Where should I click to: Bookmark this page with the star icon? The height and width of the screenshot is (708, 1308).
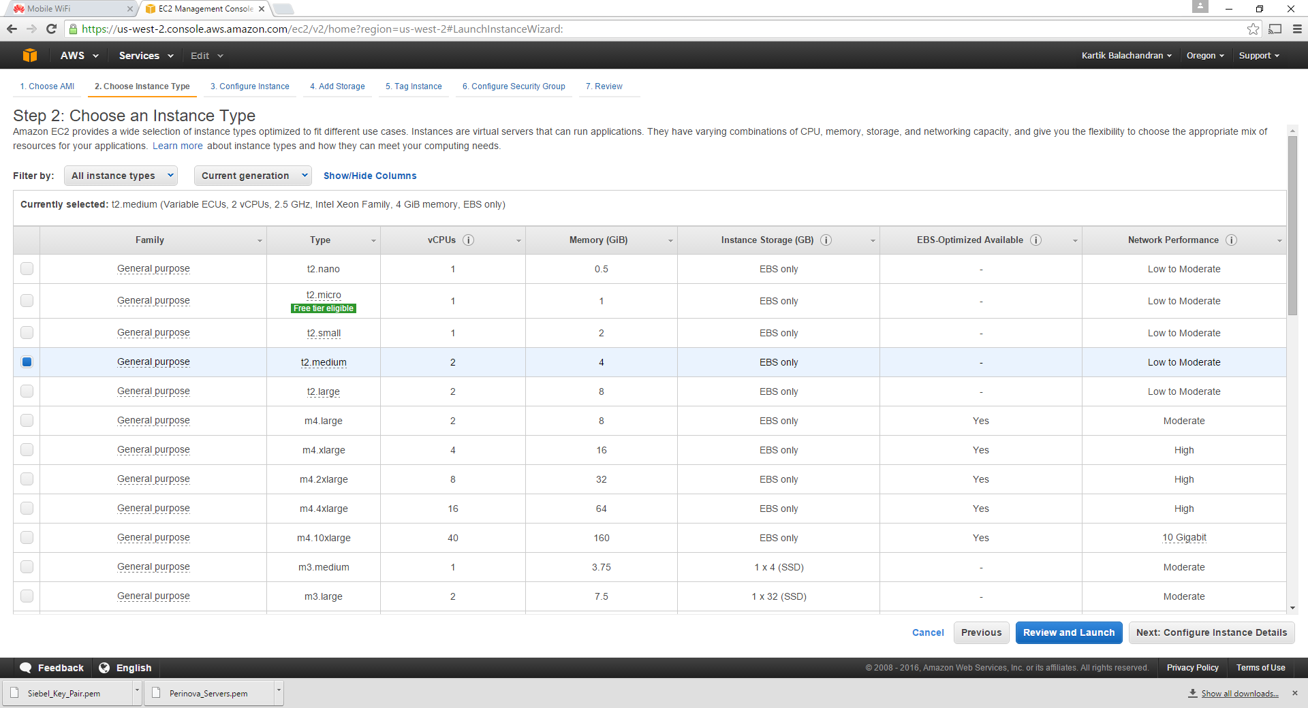tap(1253, 29)
